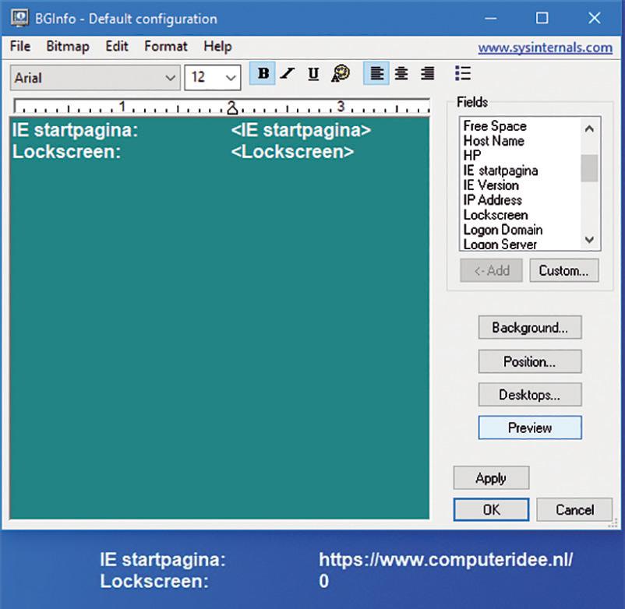Confirm with the OK button

491,509
